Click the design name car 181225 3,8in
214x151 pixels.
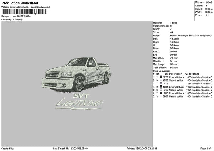[22, 16]
